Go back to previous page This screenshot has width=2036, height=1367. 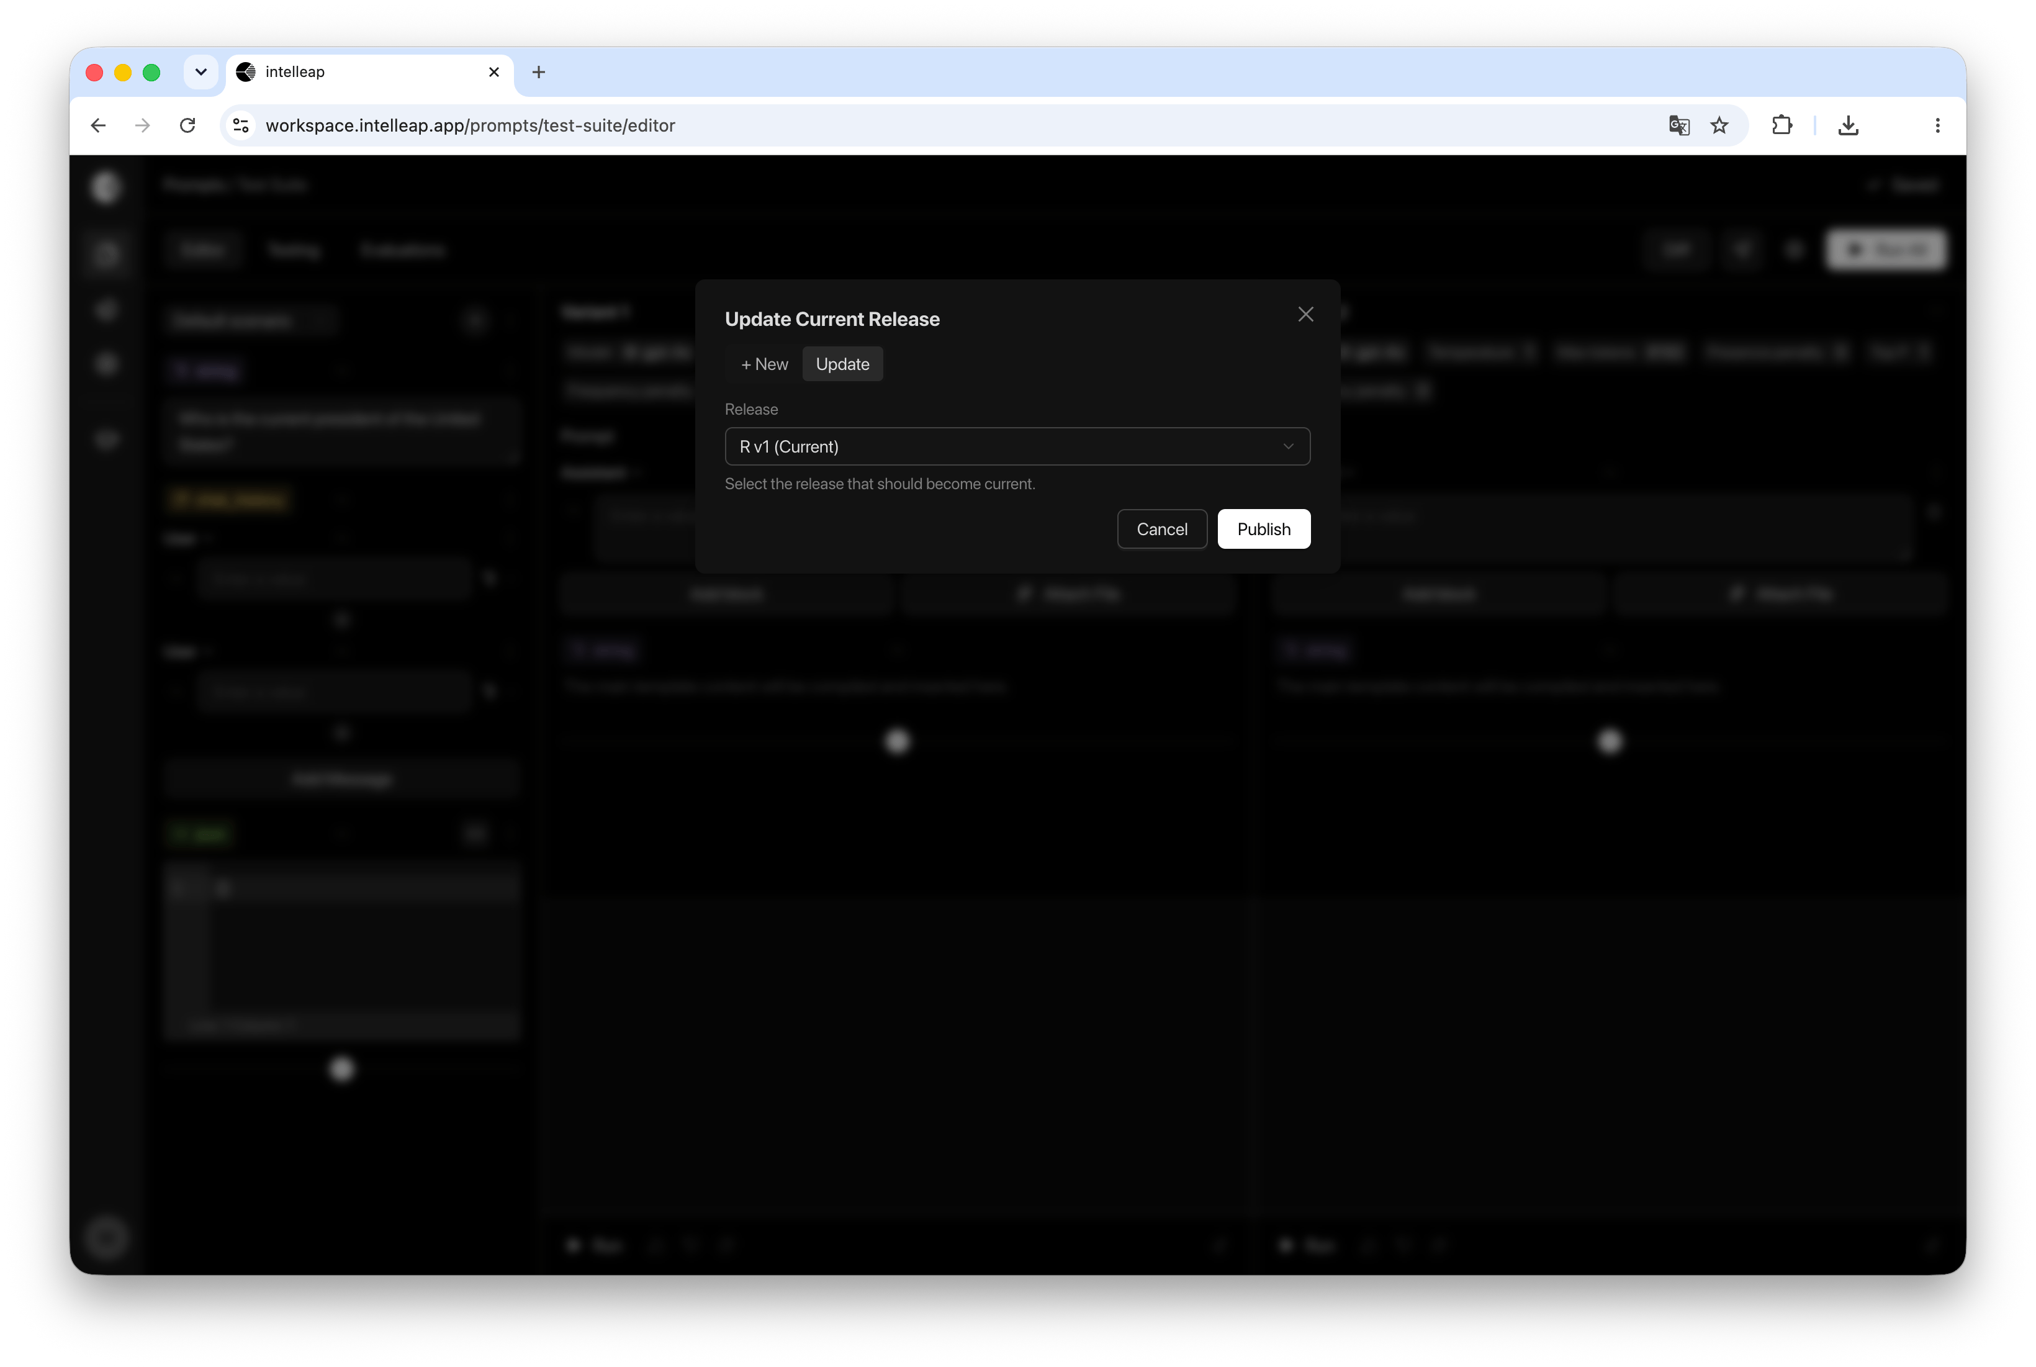point(99,125)
